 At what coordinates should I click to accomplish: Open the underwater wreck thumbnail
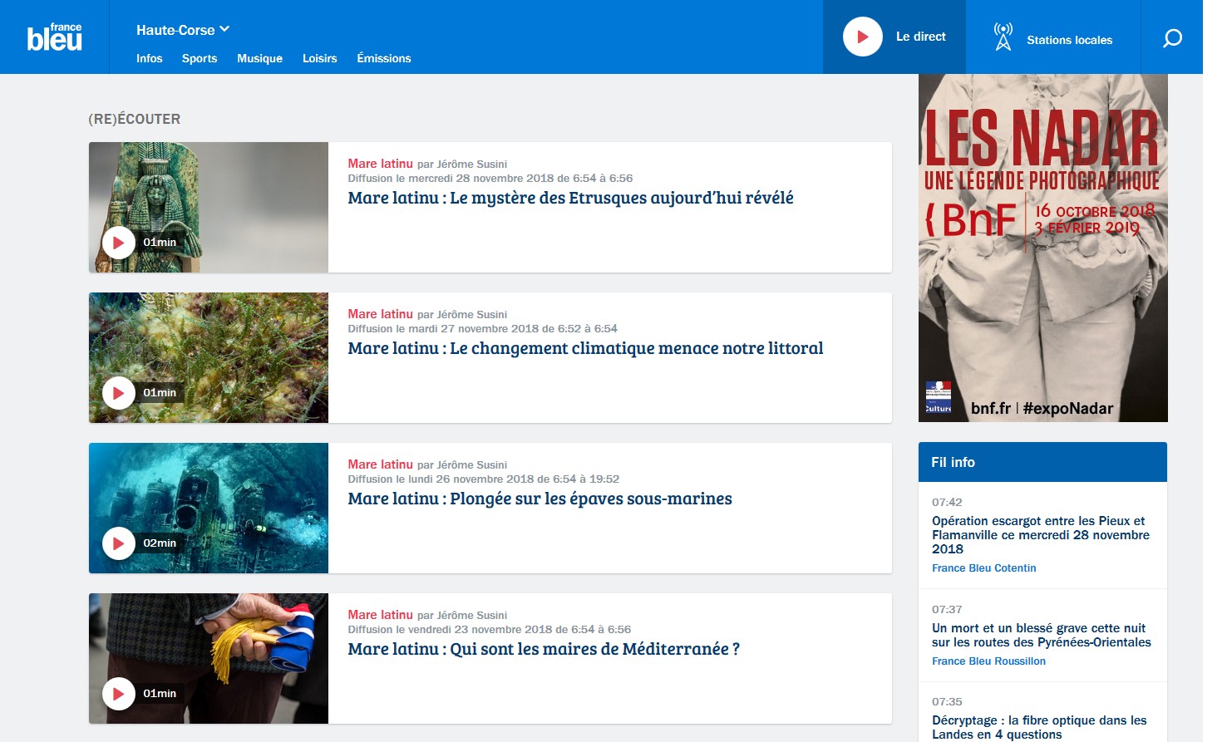click(x=209, y=508)
